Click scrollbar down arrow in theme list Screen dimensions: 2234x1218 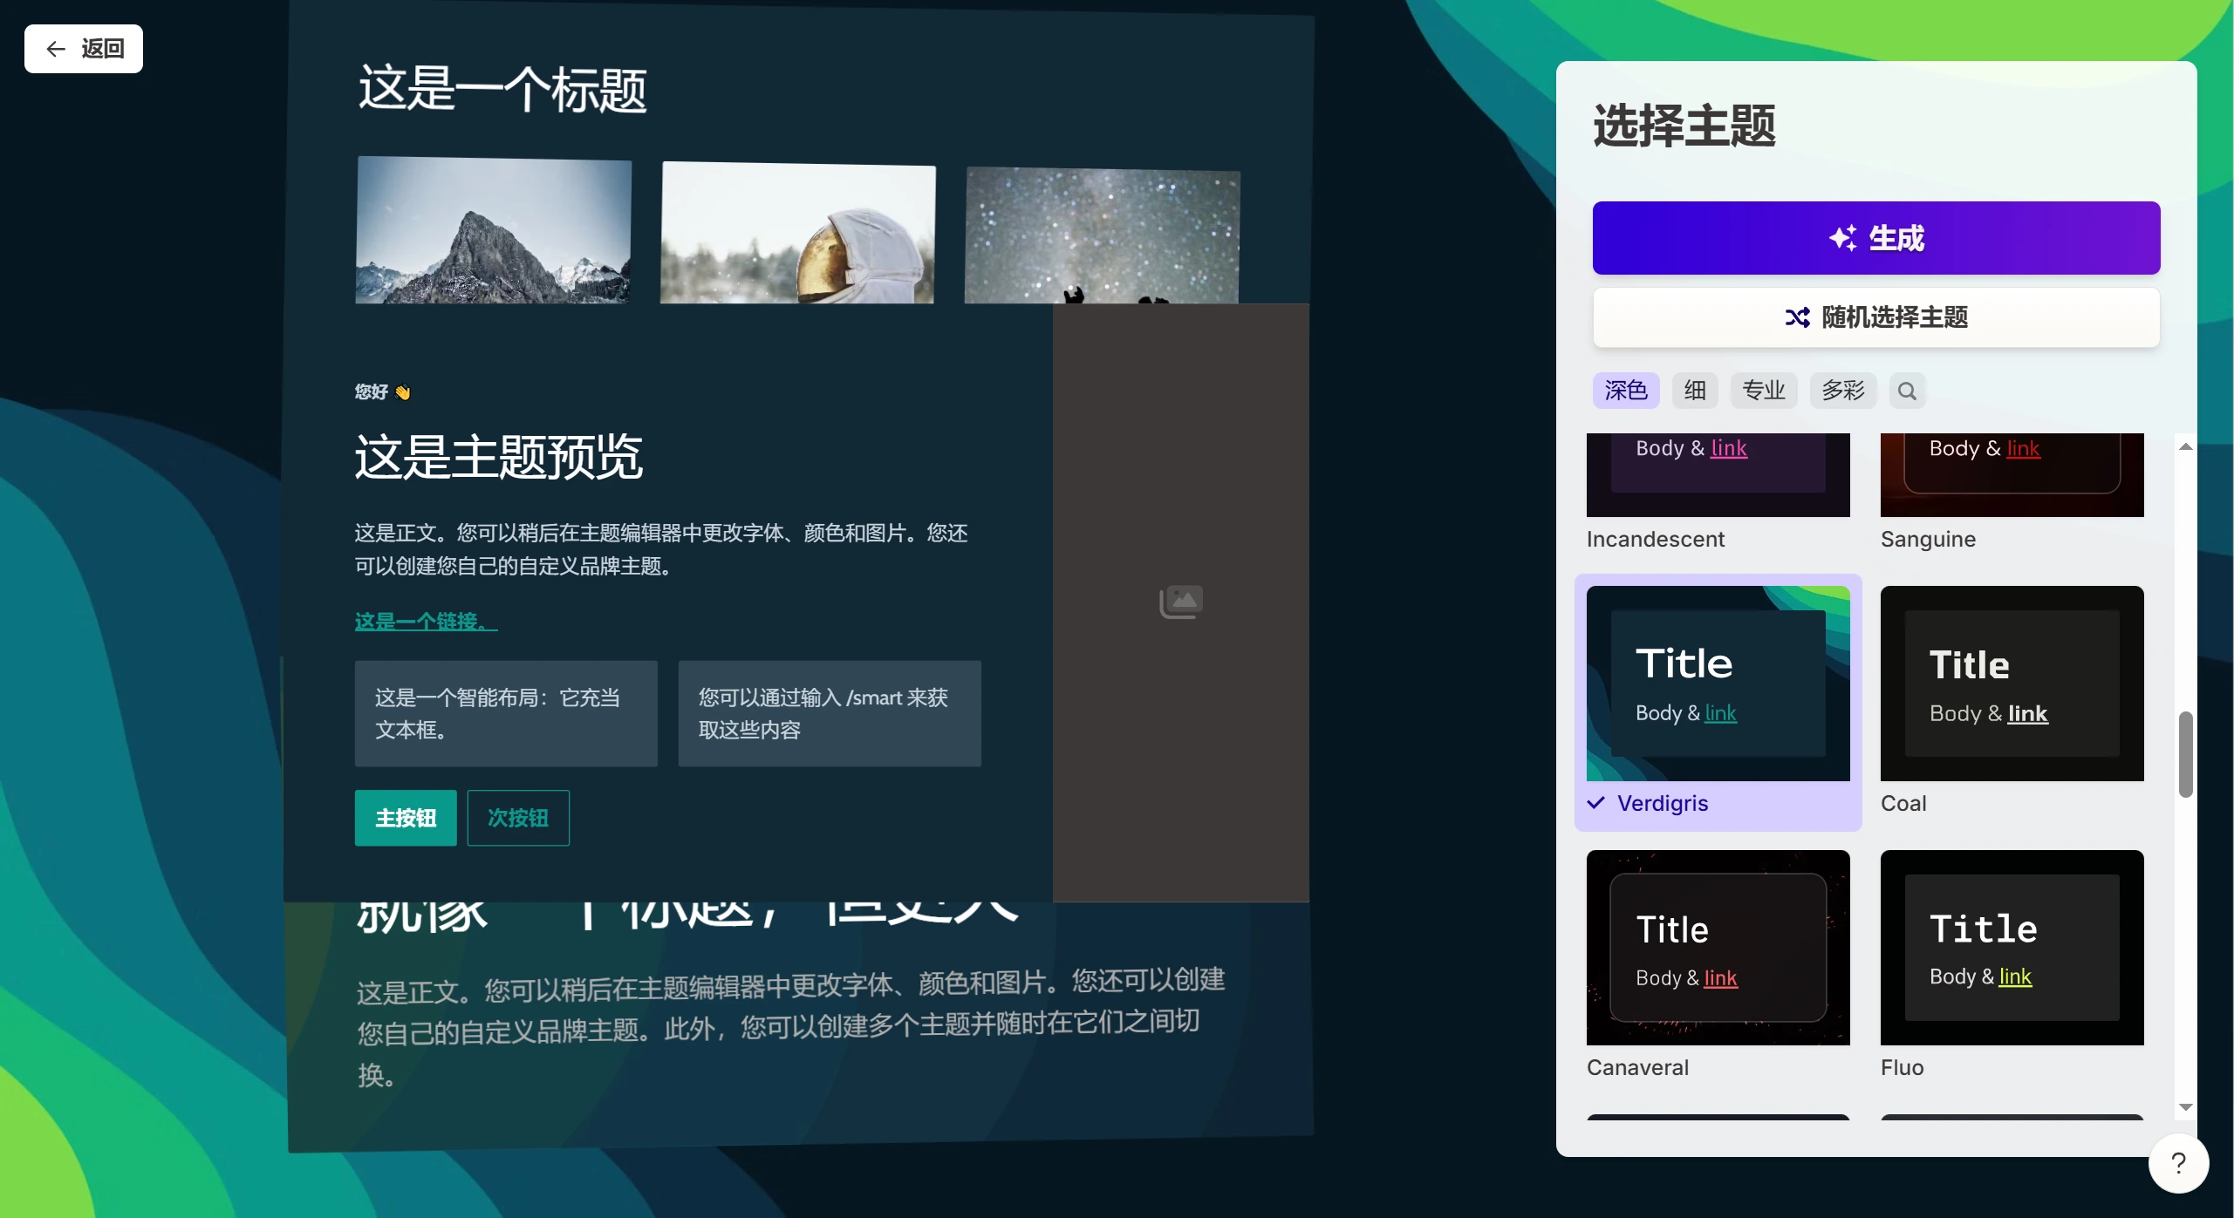tap(2185, 1107)
